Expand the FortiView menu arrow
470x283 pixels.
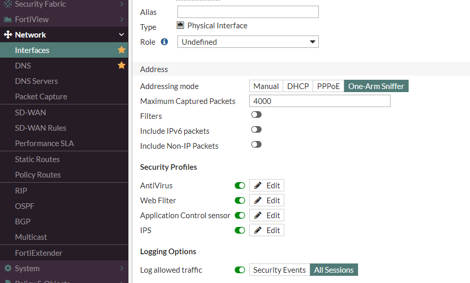[x=122, y=20]
